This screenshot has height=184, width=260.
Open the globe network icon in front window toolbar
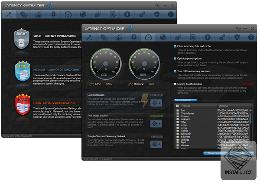coord(163,37)
